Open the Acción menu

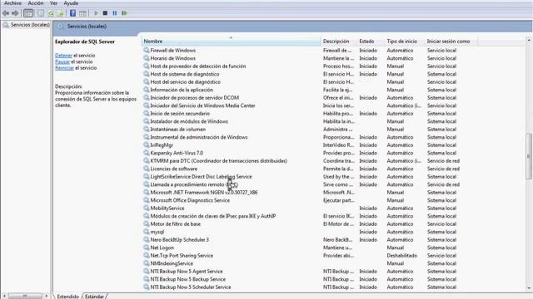click(x=36, y=3)
